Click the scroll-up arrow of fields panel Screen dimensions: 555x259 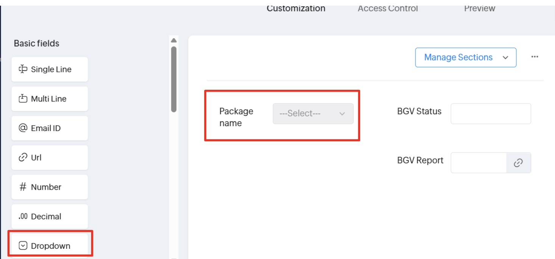174,40
